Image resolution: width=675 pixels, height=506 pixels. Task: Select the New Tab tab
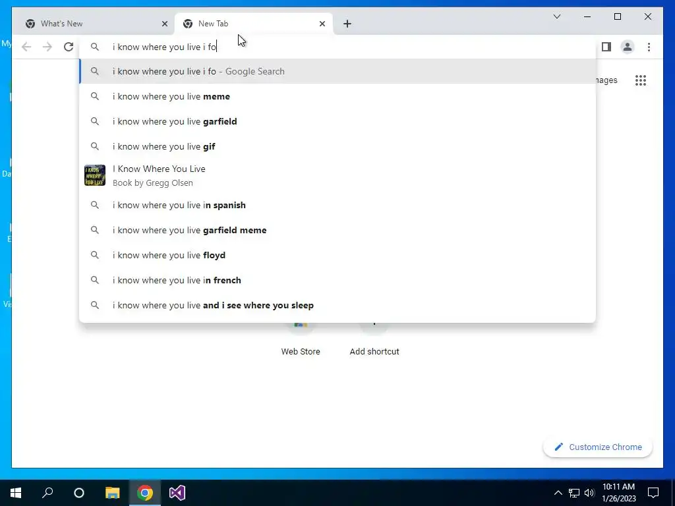click(x=253, y=24)
